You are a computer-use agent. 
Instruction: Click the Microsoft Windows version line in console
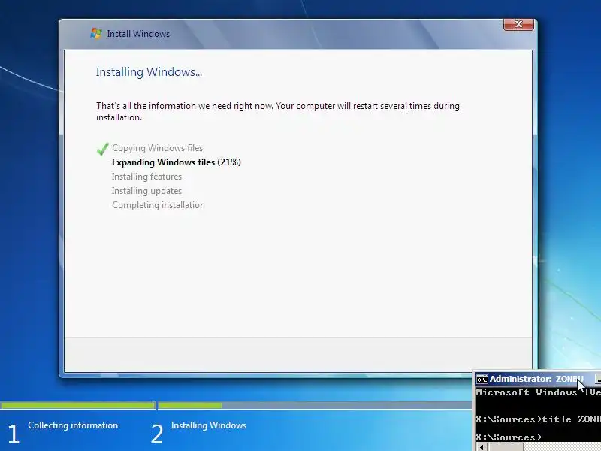pyautogui.click(x=538, y=392)
